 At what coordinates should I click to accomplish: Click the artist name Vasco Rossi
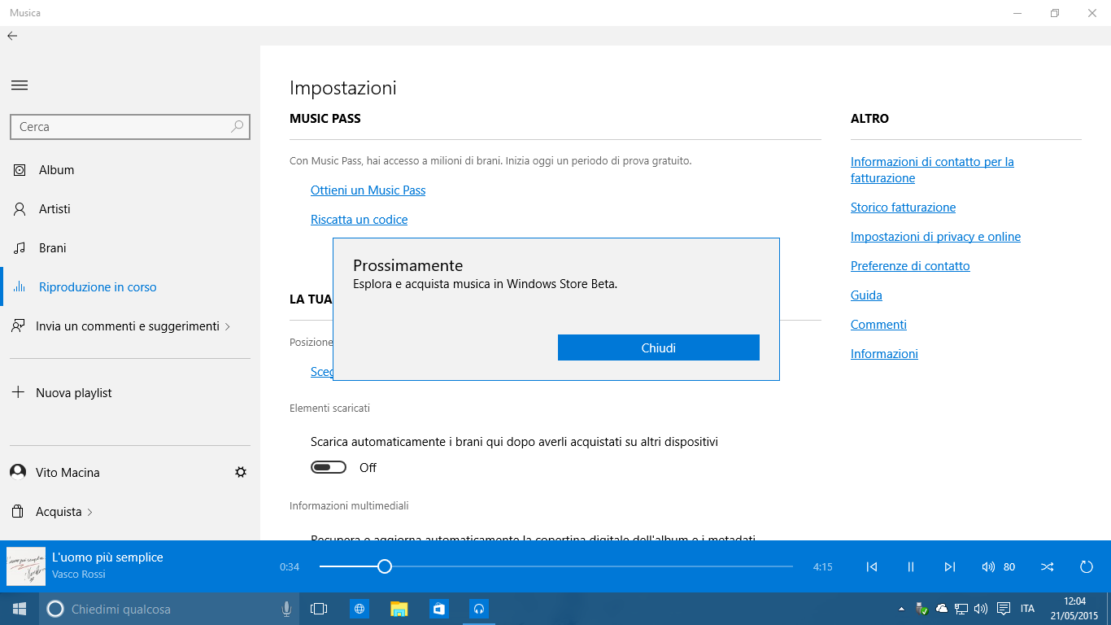[79, 575]
